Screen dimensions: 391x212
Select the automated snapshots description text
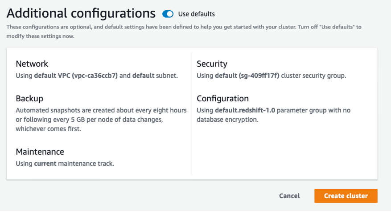101,120
